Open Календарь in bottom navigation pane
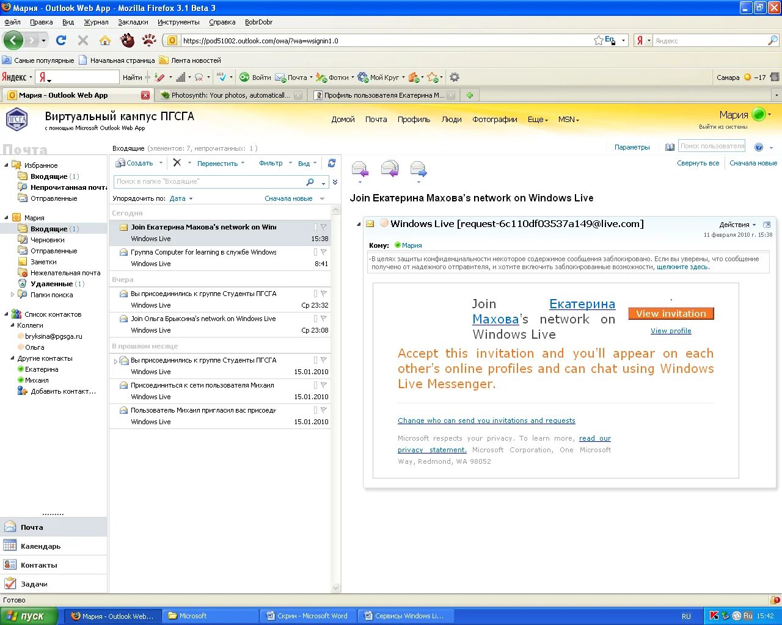 click(x=54, y=546)
